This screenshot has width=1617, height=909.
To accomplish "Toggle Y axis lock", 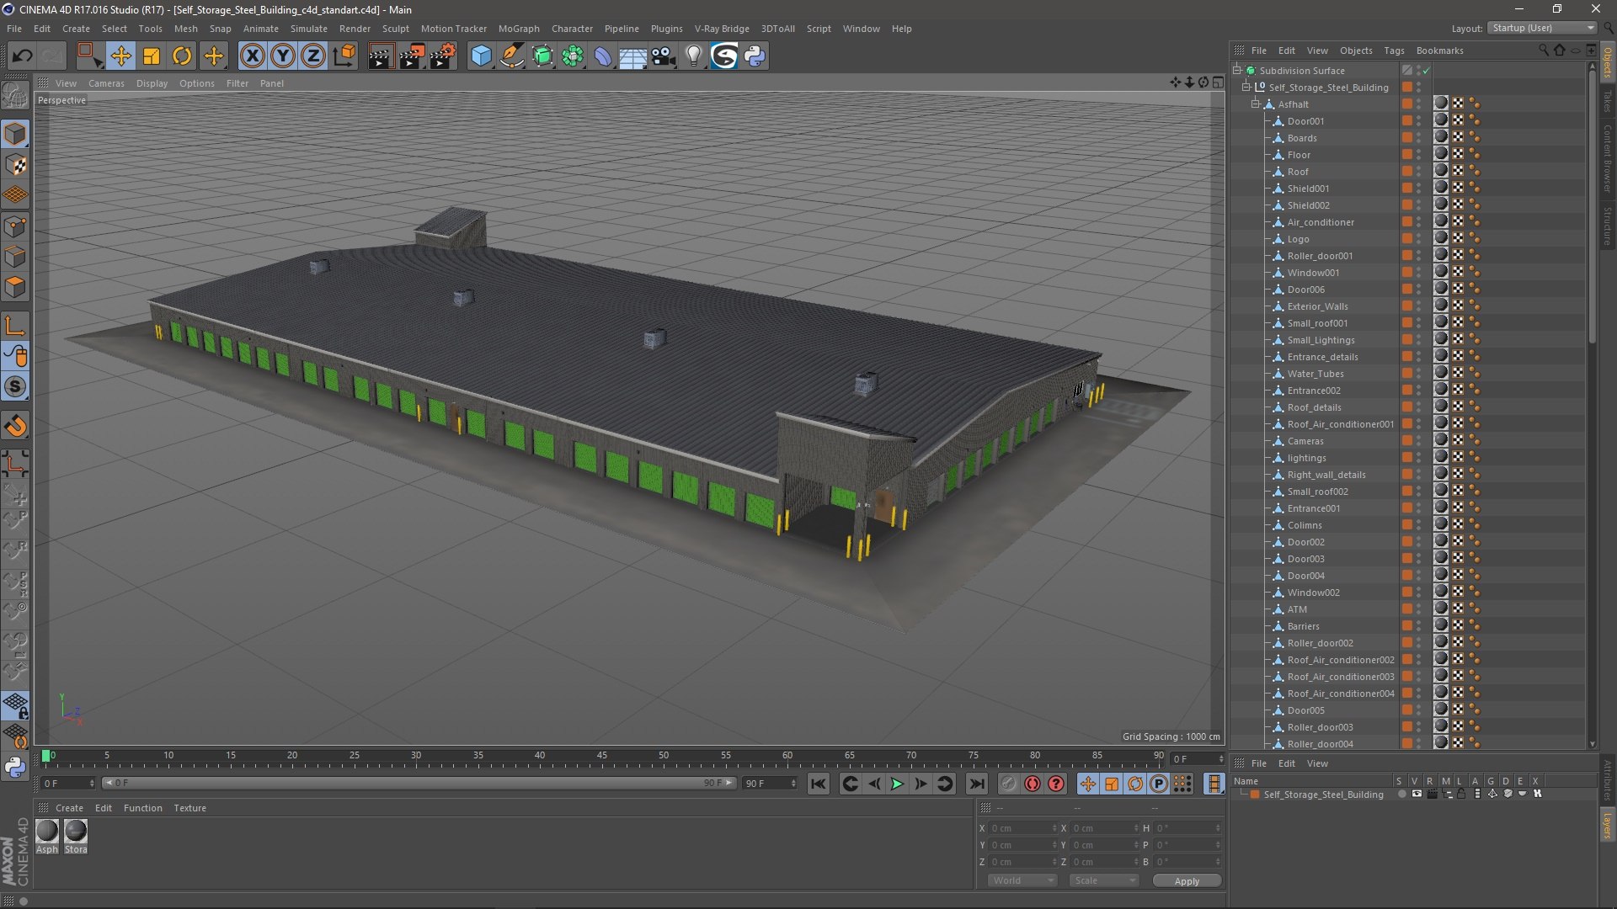I will 283,56.
